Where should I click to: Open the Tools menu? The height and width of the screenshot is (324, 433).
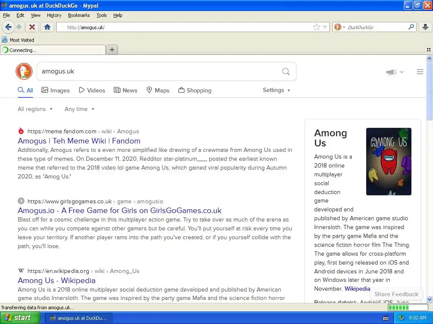point(101,15)
